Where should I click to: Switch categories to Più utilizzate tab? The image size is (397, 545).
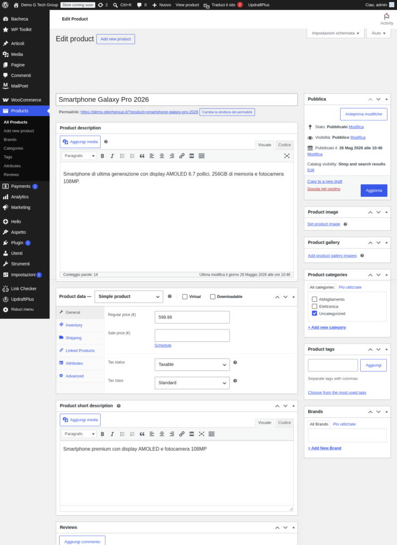[350, 287]
